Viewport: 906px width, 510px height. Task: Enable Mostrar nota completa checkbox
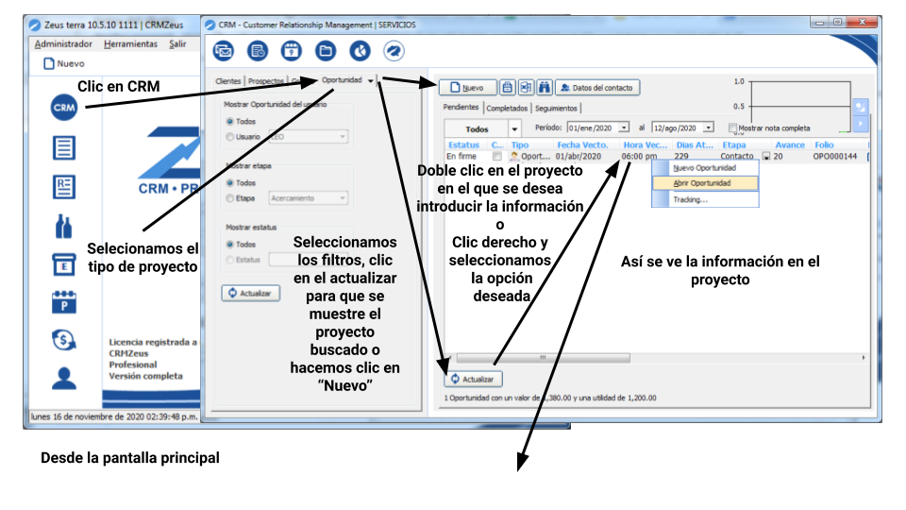(x=732, y=127)
